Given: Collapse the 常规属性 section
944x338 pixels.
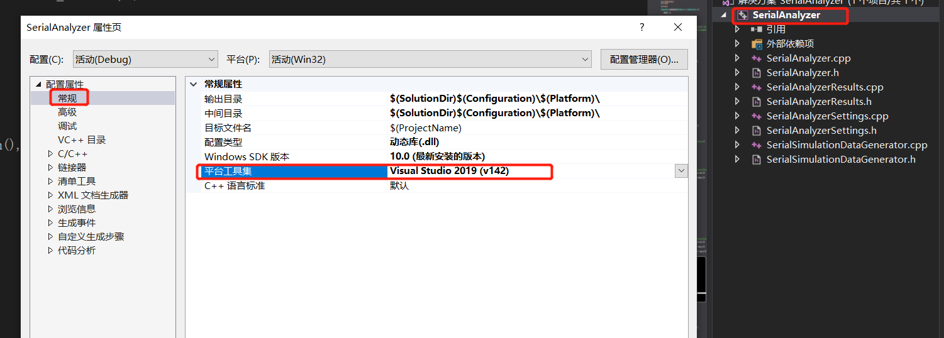Looking at the screenshot, I should pyautogui.click(x=193, y=84).
